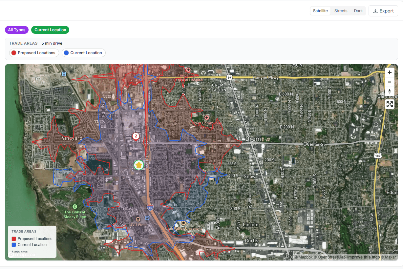Click the Mill Rd label
Screen dimensions: 403x269
coord(103,110)
